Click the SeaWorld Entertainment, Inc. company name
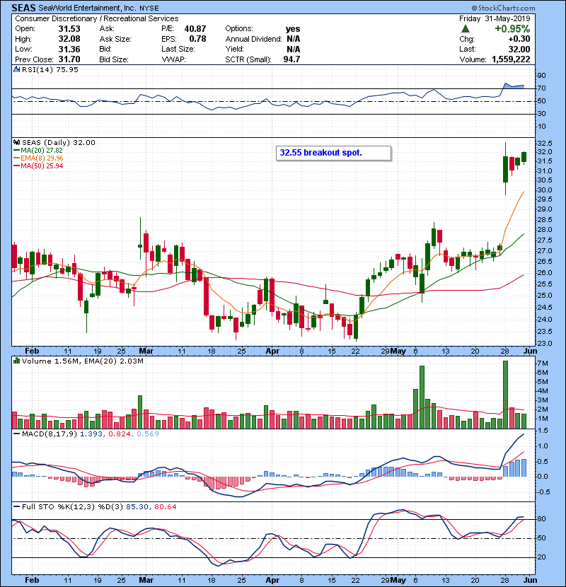Viewport: 566px width, 587px height. pos(87,8)
